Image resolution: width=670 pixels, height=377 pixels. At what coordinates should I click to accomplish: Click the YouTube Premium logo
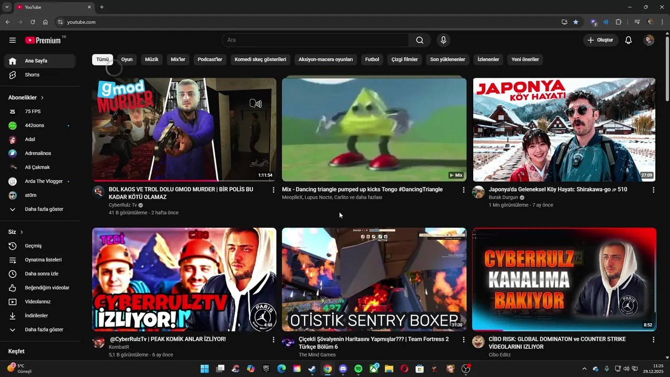coord(43,40)
